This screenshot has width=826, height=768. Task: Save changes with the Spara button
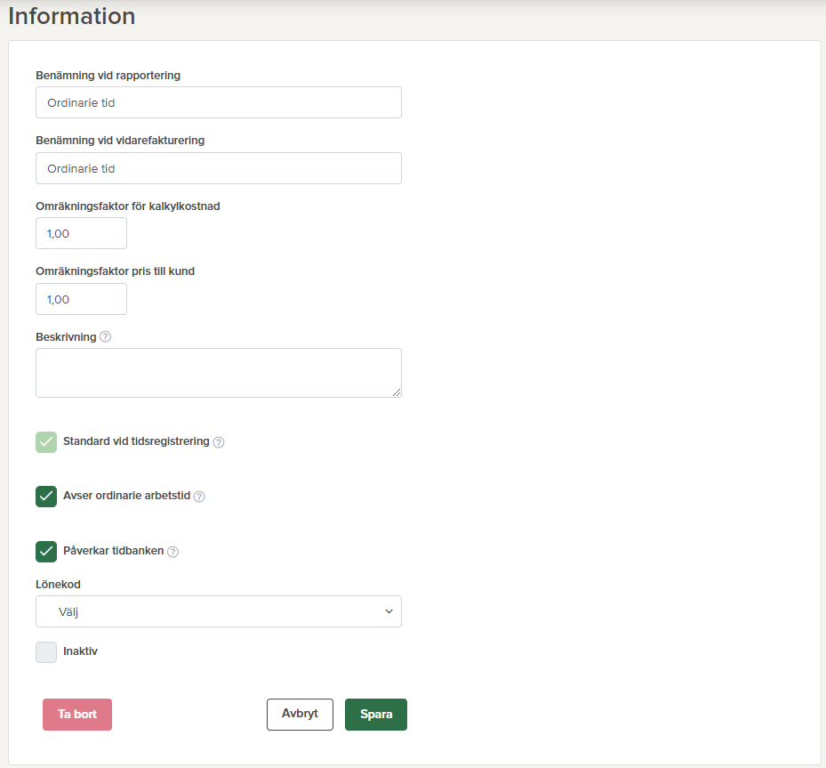pyautogui.click(x=376, y=715)
